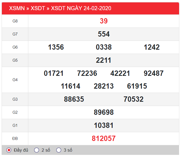Screen dimensions: 182x157
Task: Open 'XSDT NGÀY 24-02-2020' header link
Action: [x=81, y=8]
